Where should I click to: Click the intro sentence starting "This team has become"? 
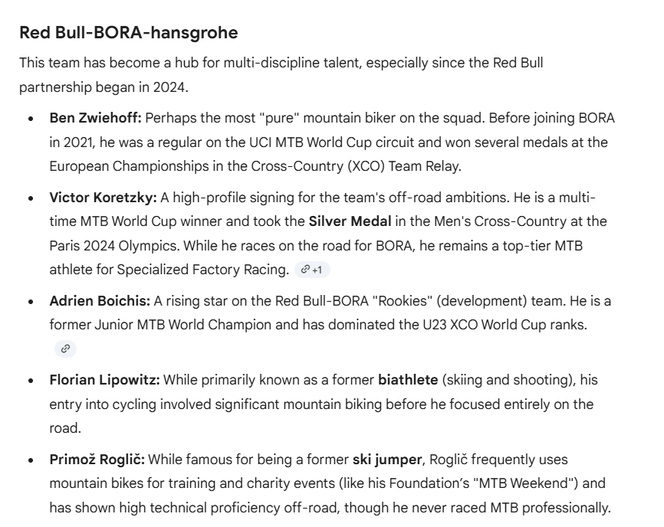pos(281,63)
